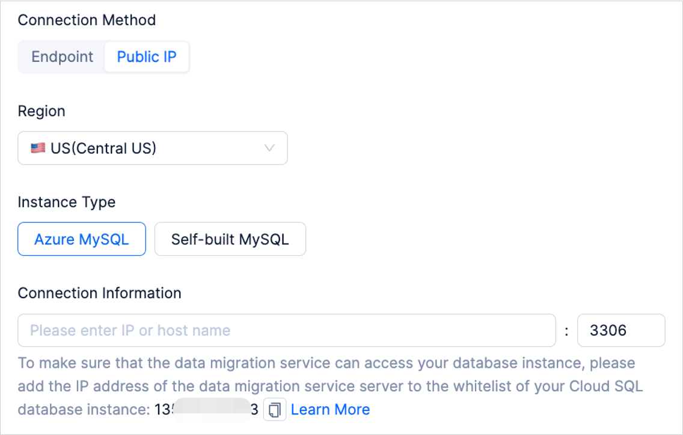Click the Region field label

(x=41, y=111)
